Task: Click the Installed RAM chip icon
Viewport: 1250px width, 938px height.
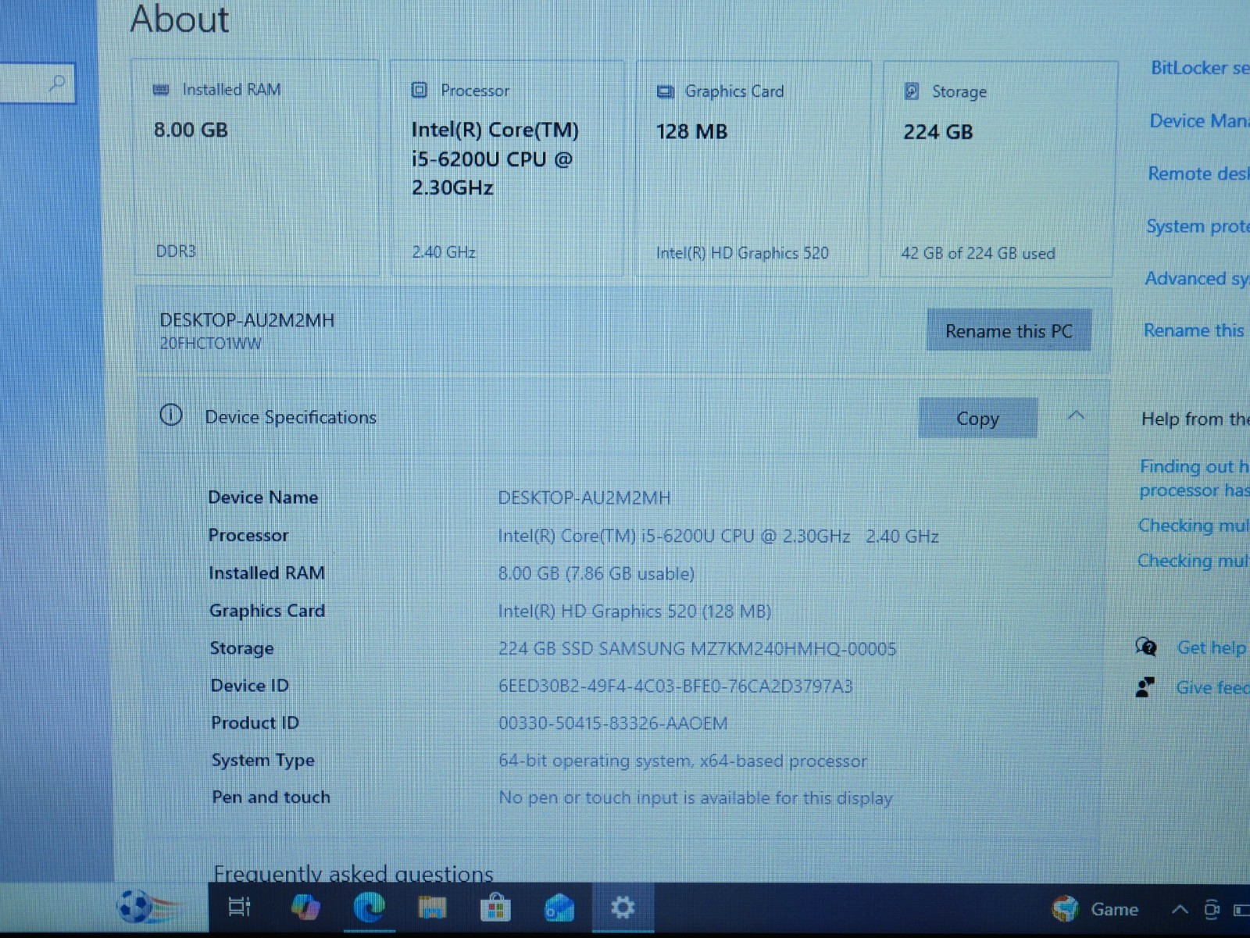Action: click(161, 90)
